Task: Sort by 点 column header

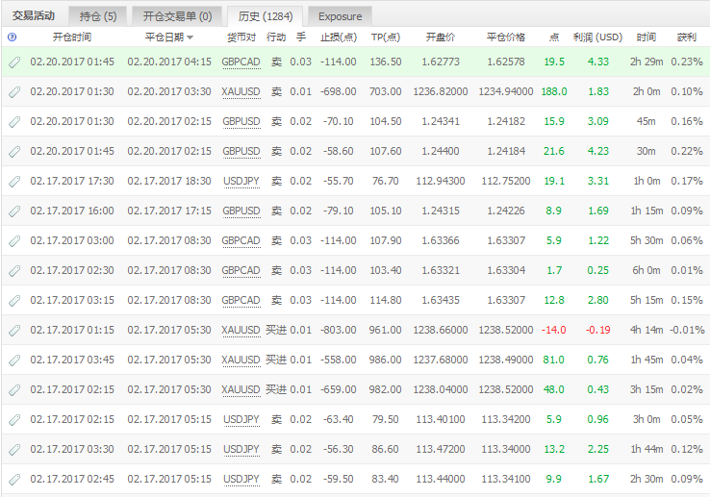Action: (554, 37)
